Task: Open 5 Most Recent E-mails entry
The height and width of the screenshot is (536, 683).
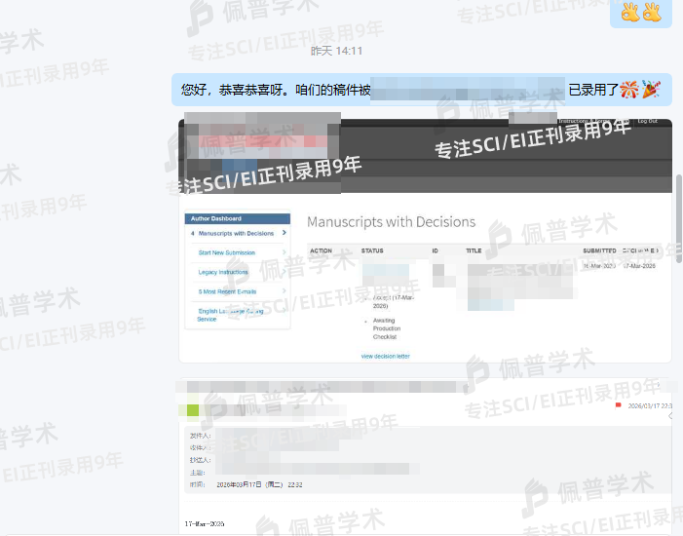Action: (227, 291)
